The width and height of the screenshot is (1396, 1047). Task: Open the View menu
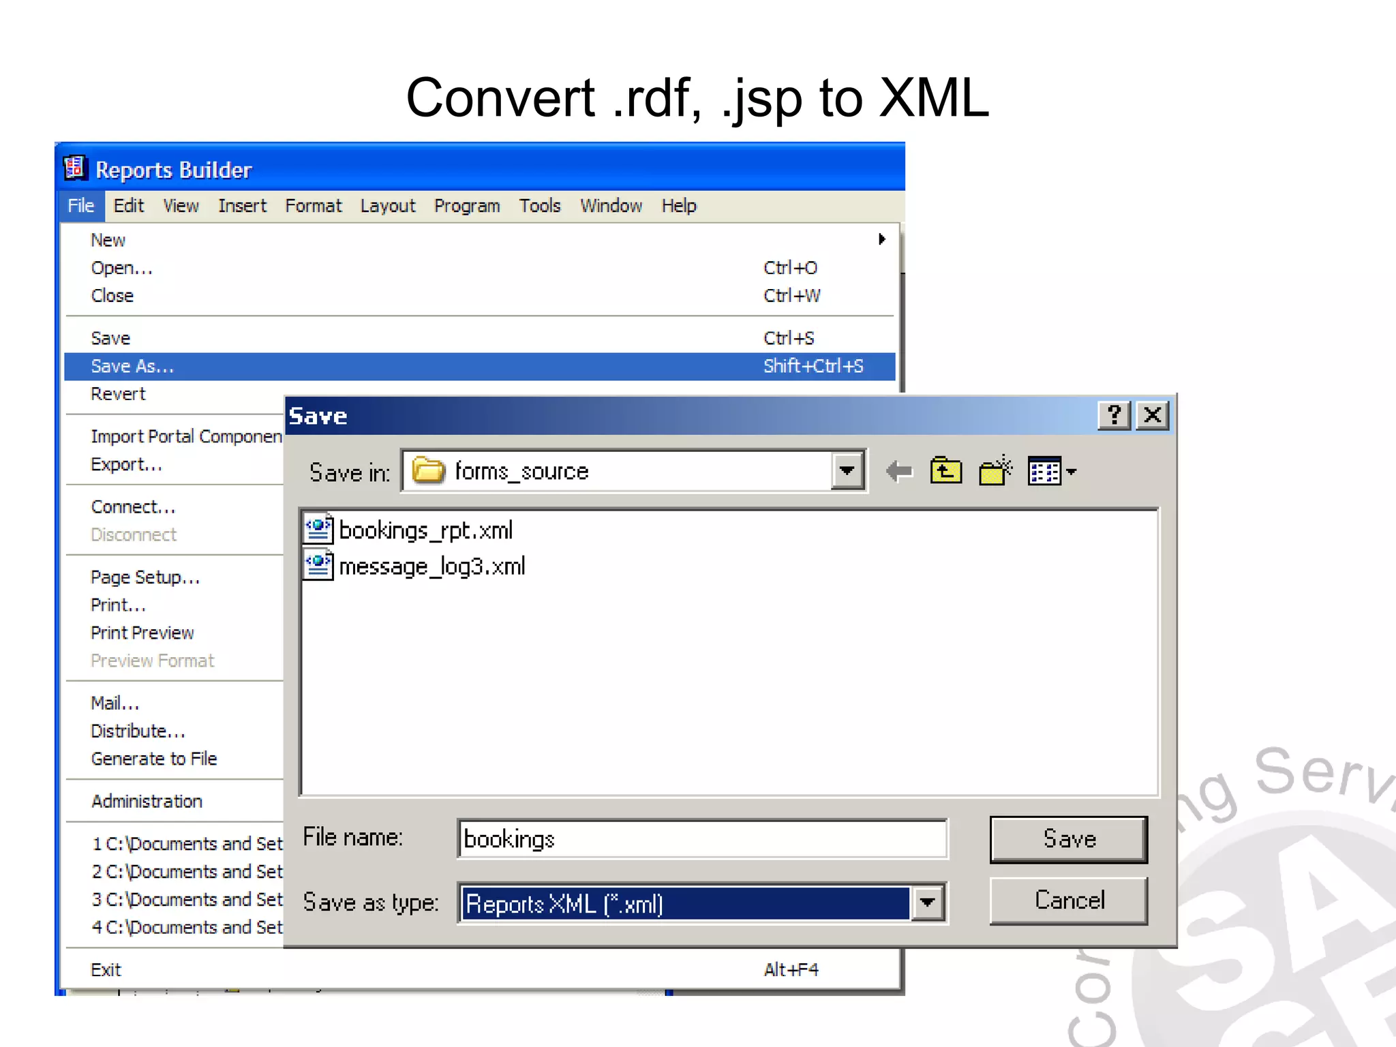pos(181,206)
